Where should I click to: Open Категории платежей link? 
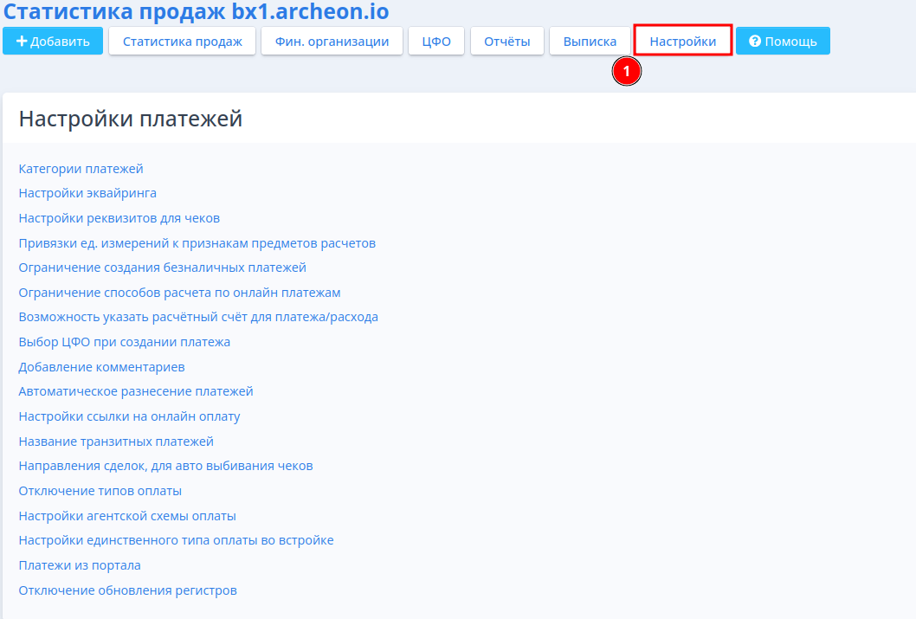pyautogui.click(x=81, y=169)
